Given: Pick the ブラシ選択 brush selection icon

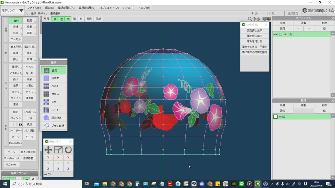Looking at the screenshot, I should tap(46, 126).
